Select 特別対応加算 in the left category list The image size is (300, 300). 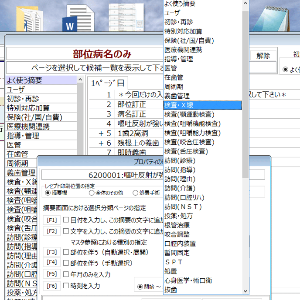click(x=28, y=108)
